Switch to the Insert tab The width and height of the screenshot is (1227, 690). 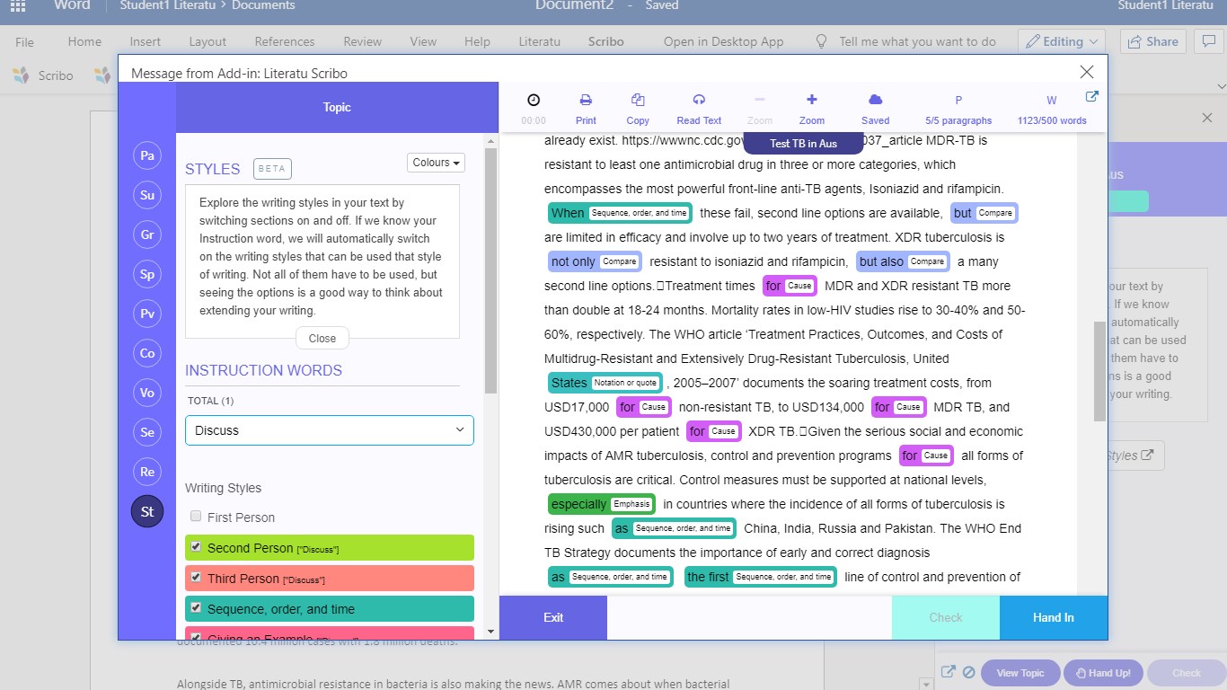[146, 41]
